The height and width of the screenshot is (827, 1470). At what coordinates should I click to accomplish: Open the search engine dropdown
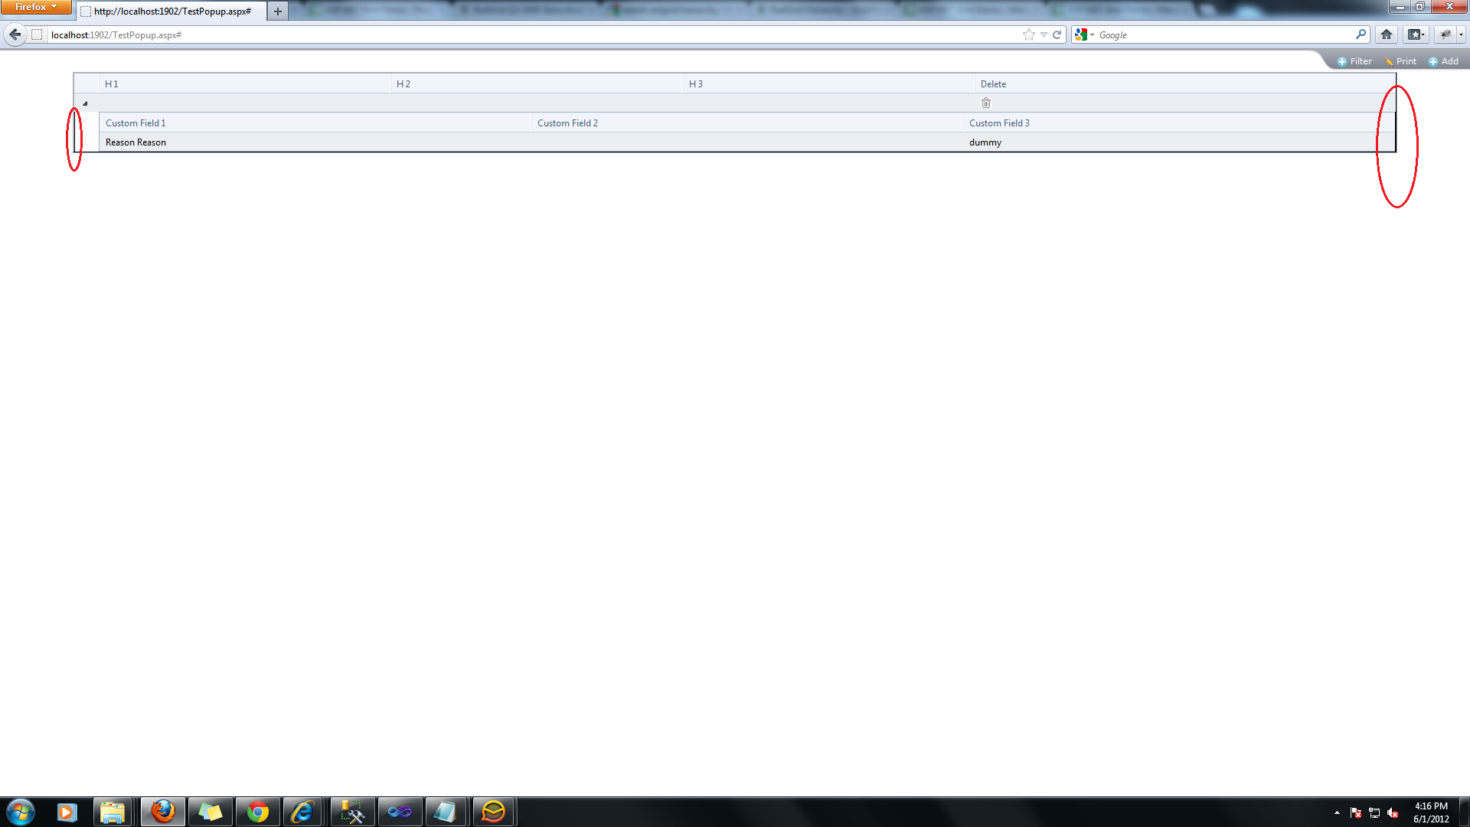point(1083,34)
